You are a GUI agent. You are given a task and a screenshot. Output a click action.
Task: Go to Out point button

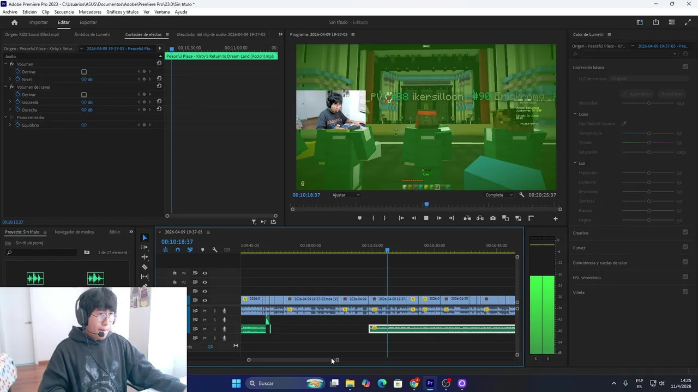click(x=452, y=218)
